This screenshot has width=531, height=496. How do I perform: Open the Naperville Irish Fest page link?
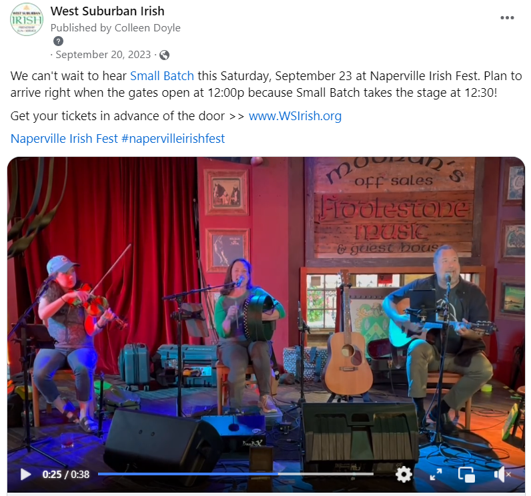tap(64, 139)
